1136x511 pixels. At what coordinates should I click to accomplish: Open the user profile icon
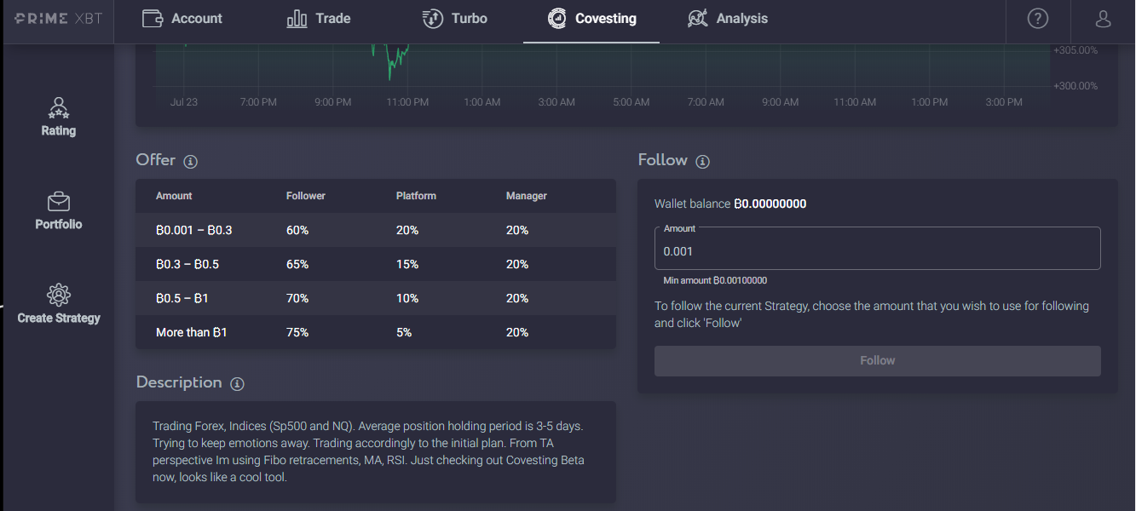[x=1103, y=18]
